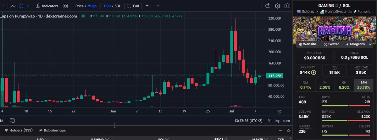Click the panel resize handle above Holders
Screen dimensions: 377x140
114,125
